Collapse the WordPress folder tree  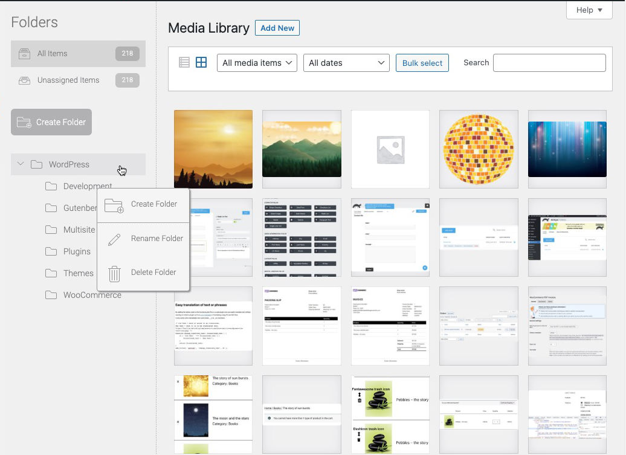click(20, 164)
